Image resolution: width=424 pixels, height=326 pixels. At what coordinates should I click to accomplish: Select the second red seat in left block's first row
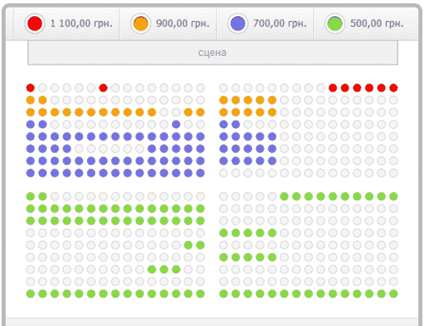tap(103, 88)
